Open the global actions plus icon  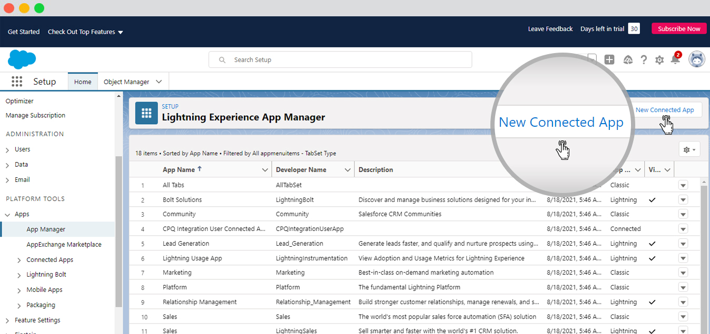coord(609,60)
